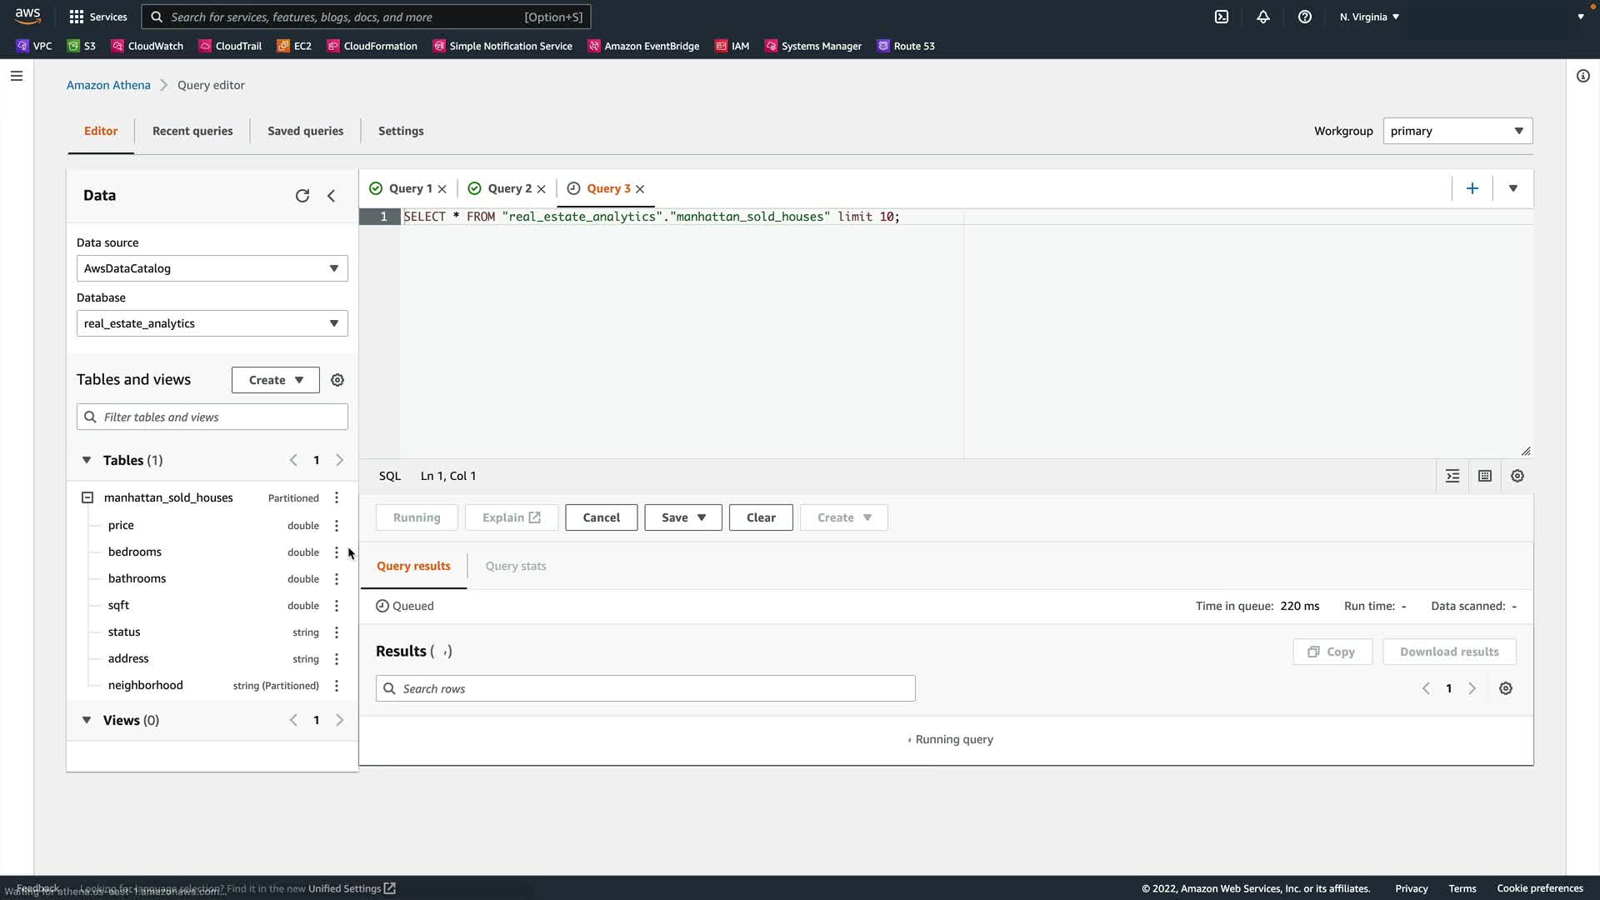
Task: Open AWS CloudShell icon
Action: [1222, 17]
